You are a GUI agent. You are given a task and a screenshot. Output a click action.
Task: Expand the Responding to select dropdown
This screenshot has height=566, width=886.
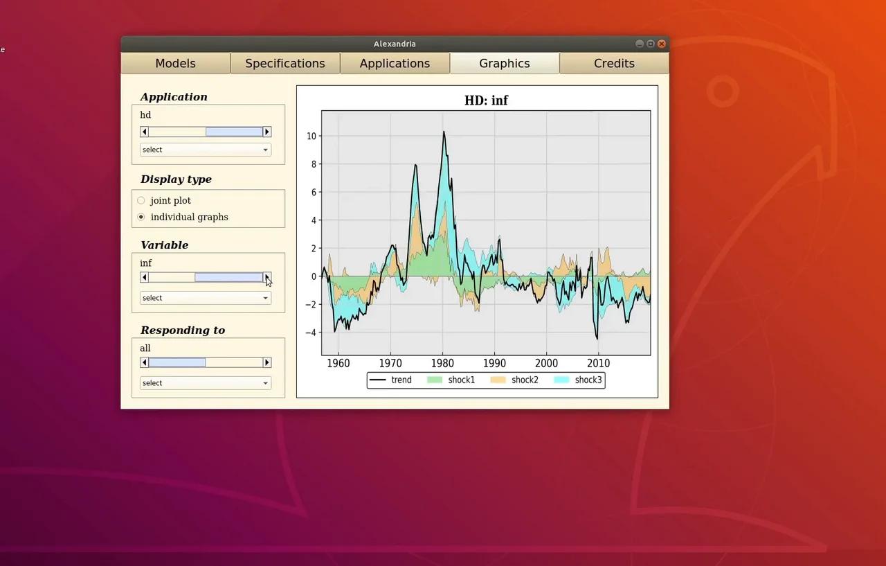tap(205, 382)
